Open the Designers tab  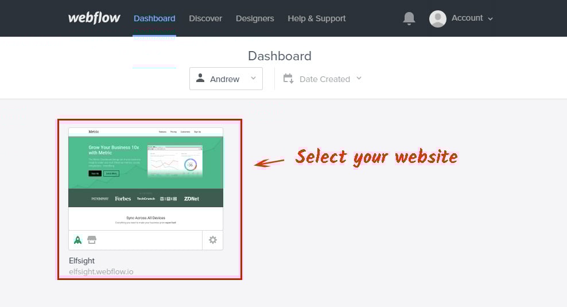coord(255,18)
